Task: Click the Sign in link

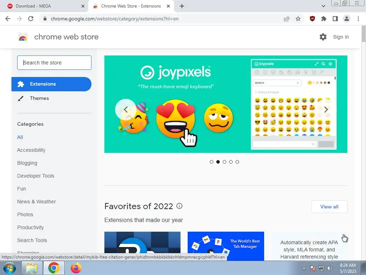Action: coord(341,37)
